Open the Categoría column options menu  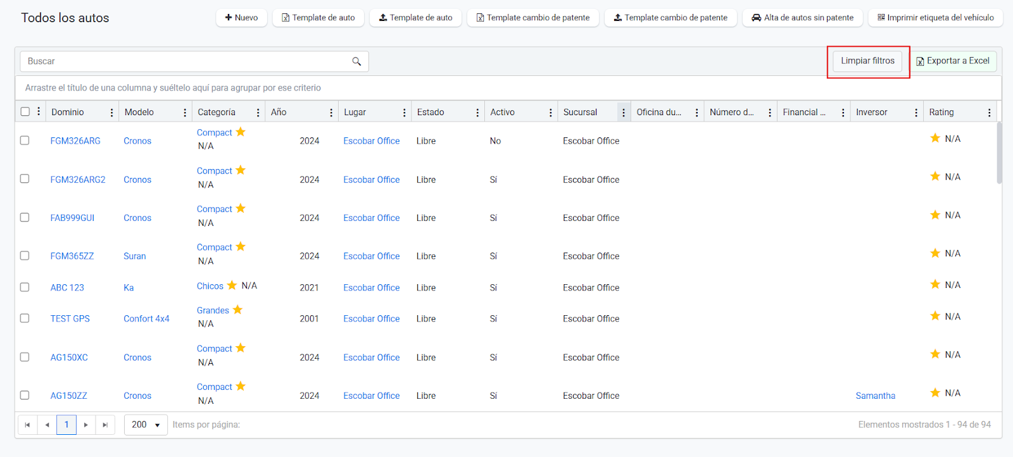click(x=258, y=113)
